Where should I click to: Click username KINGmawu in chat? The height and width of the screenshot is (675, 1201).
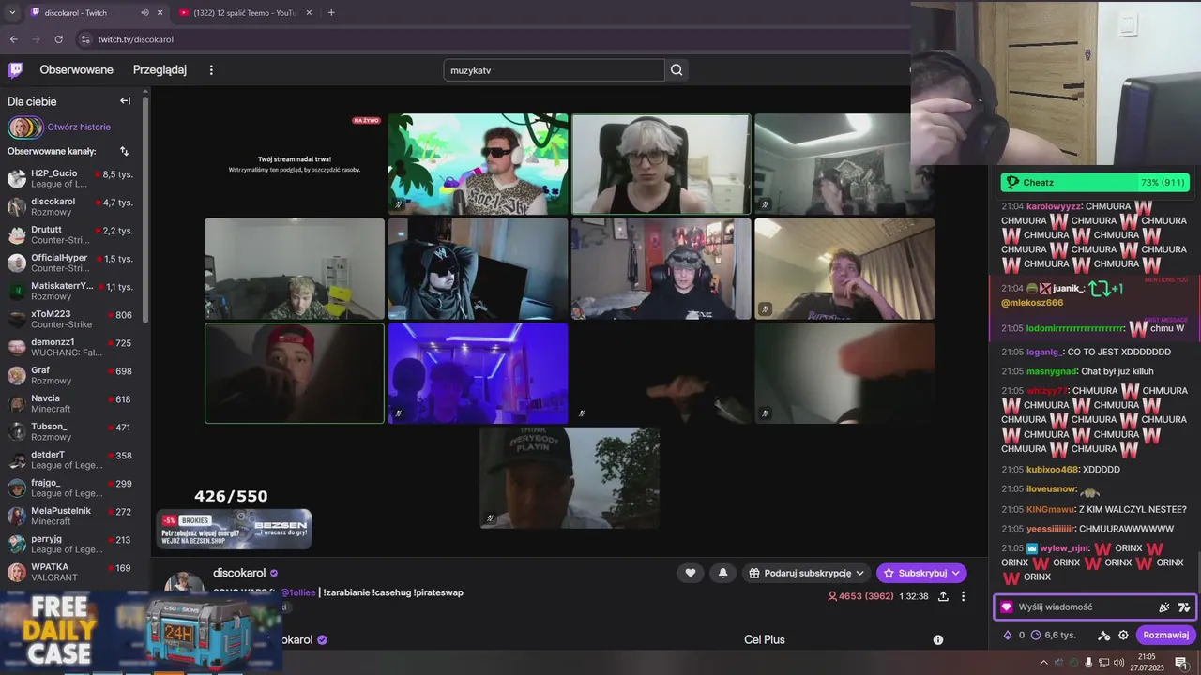[x=1051, y=509]
